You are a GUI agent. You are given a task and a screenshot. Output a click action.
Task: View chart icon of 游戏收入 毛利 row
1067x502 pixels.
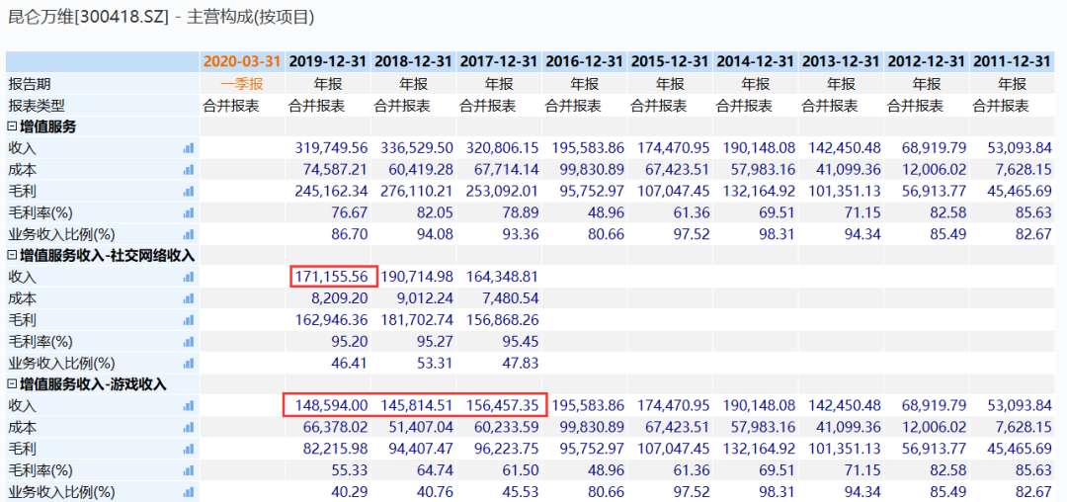pyautogui.click(x=189, y=449)
